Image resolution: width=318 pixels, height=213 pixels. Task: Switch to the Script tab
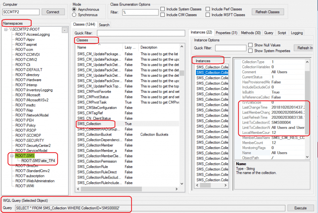(282, 33)
